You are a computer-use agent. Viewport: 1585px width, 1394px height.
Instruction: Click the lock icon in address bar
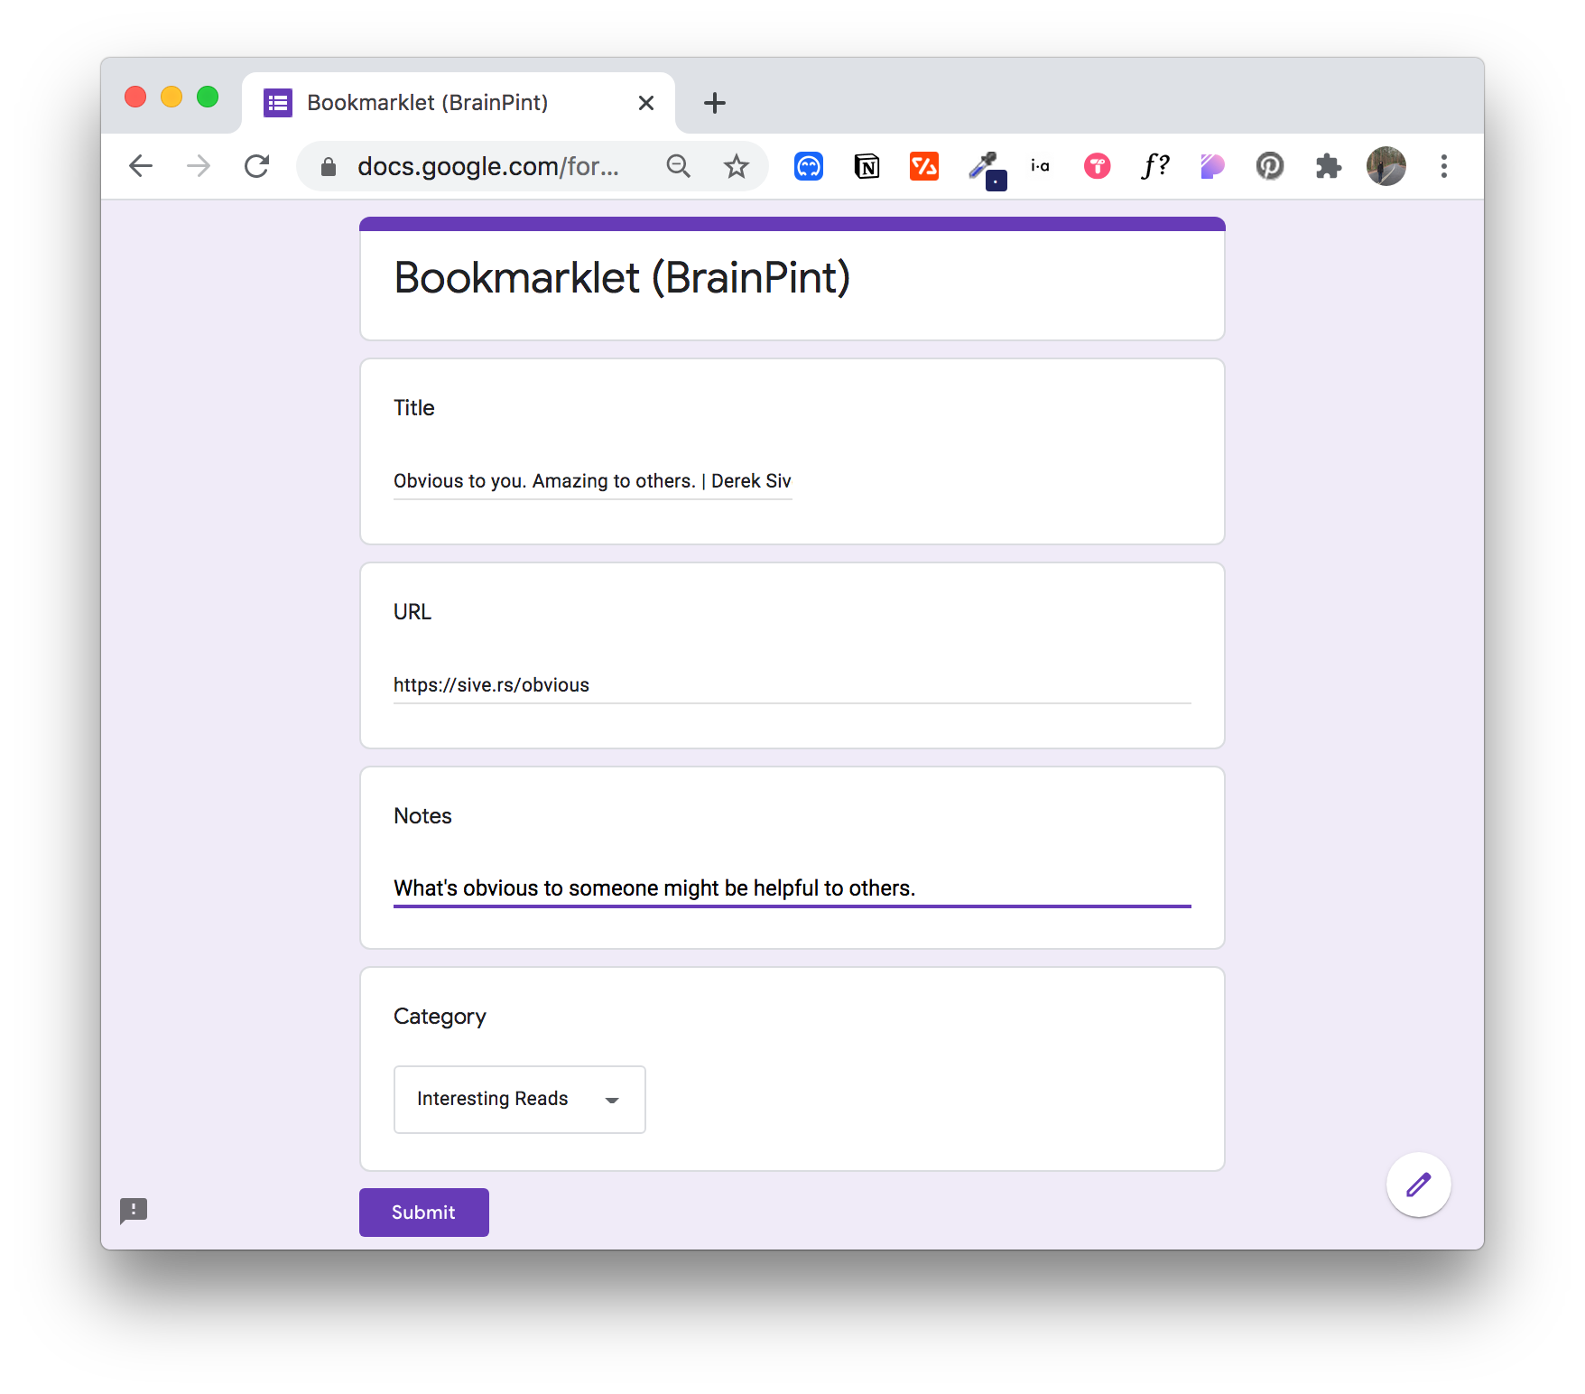(x=329, y=166)
